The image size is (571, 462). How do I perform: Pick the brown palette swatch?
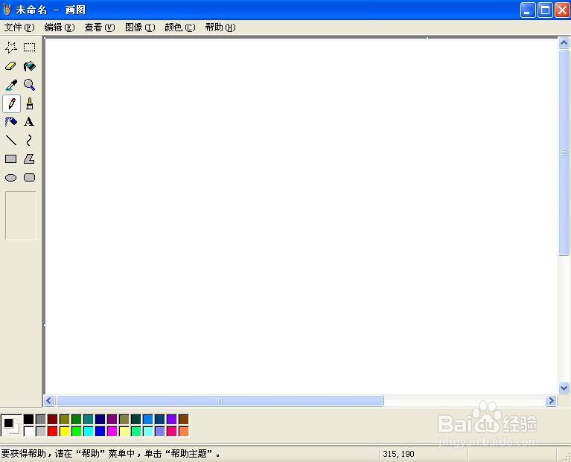coord(184,420)
